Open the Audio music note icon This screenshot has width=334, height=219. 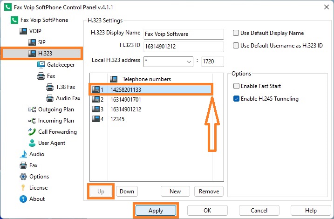(23, 154)
